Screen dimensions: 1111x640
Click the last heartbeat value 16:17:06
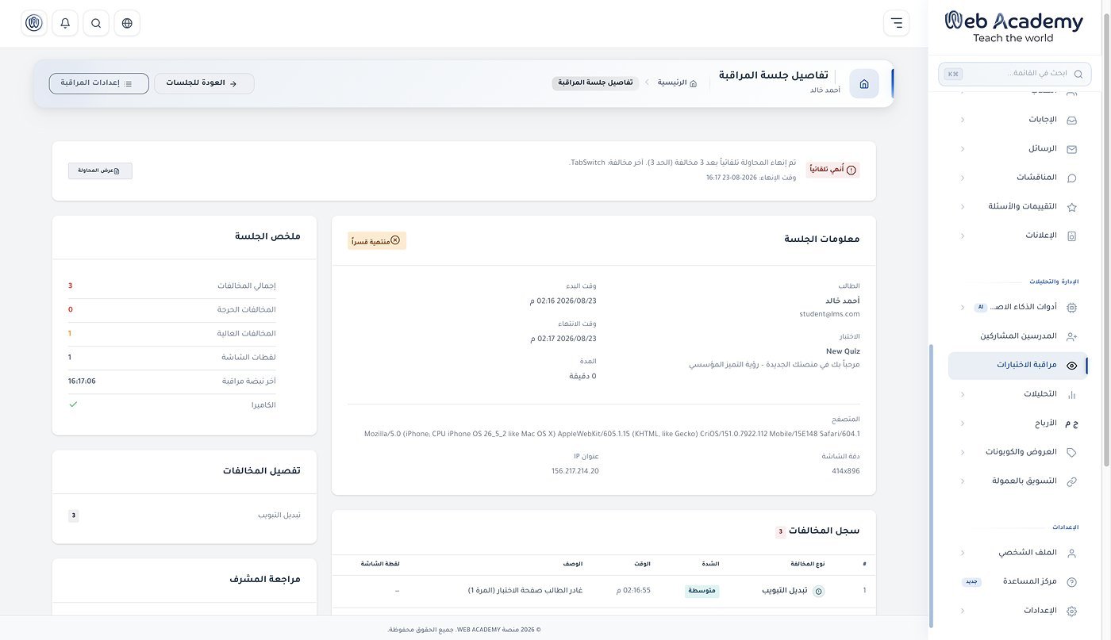(82, 381)
